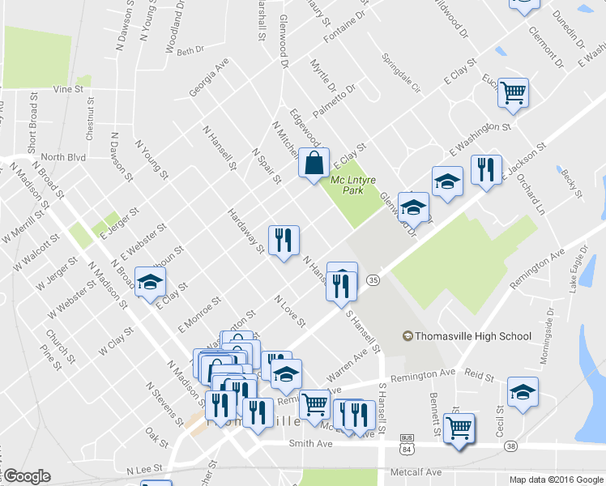
Task: Click the Lake Eagle Dr street label
Action: pyautogui.click(x=578, y=269)
